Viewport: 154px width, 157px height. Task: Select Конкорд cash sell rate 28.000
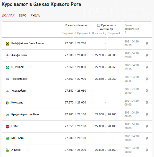click(82, 102)
